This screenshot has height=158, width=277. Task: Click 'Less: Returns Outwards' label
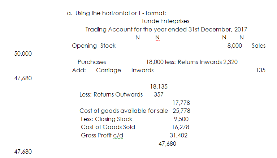[111, 95]
